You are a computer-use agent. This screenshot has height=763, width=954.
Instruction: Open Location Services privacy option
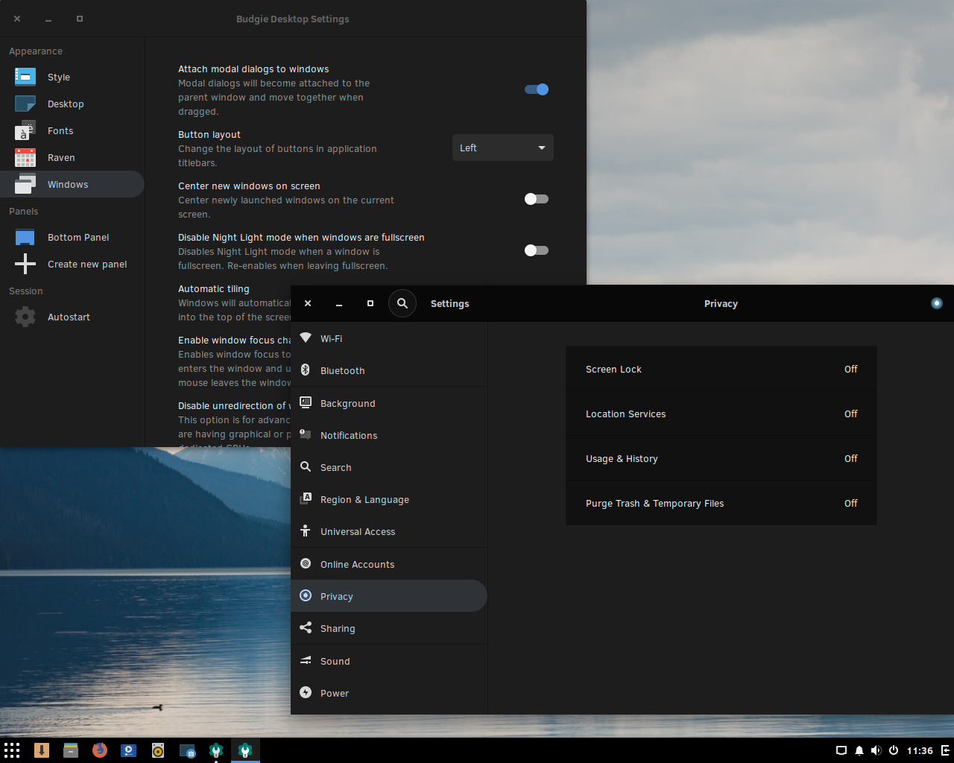(721, 414)
